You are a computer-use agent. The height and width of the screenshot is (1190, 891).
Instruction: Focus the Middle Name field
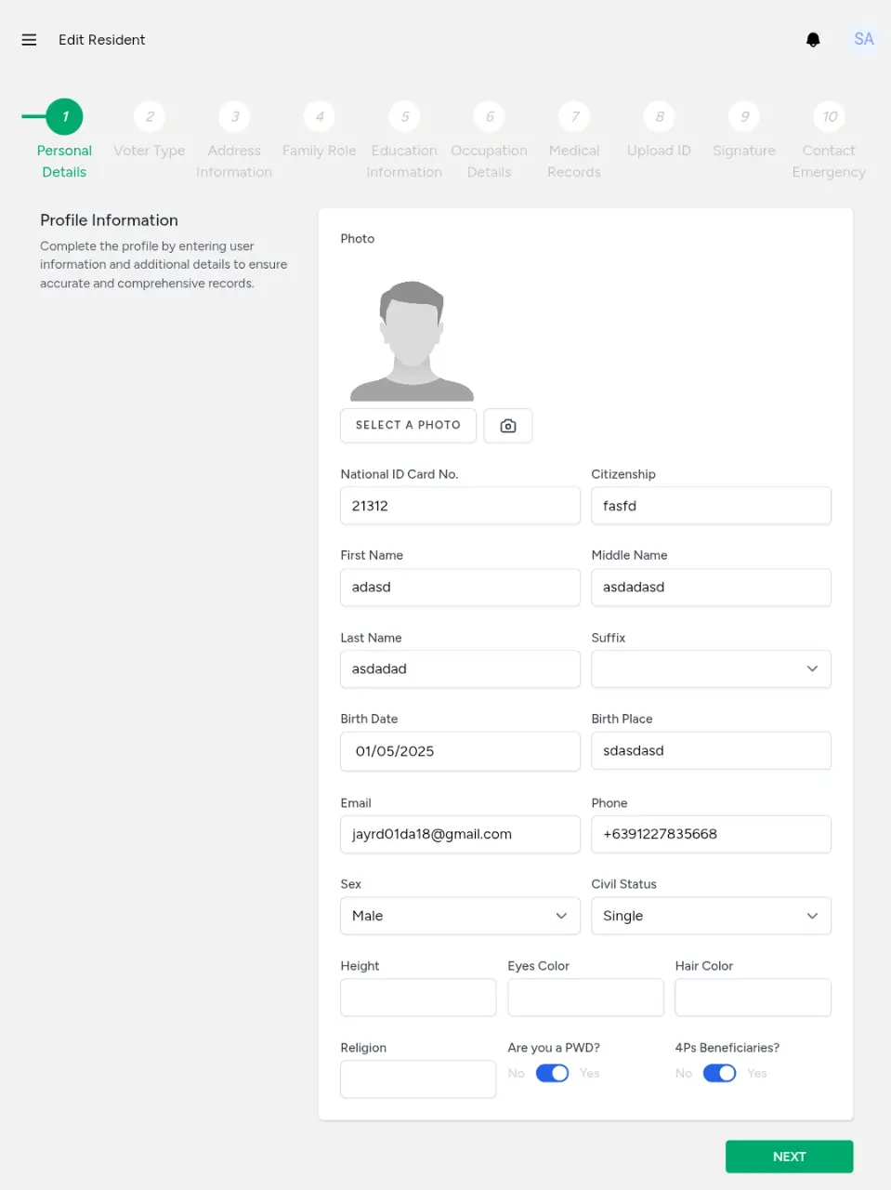click(711, 587)
